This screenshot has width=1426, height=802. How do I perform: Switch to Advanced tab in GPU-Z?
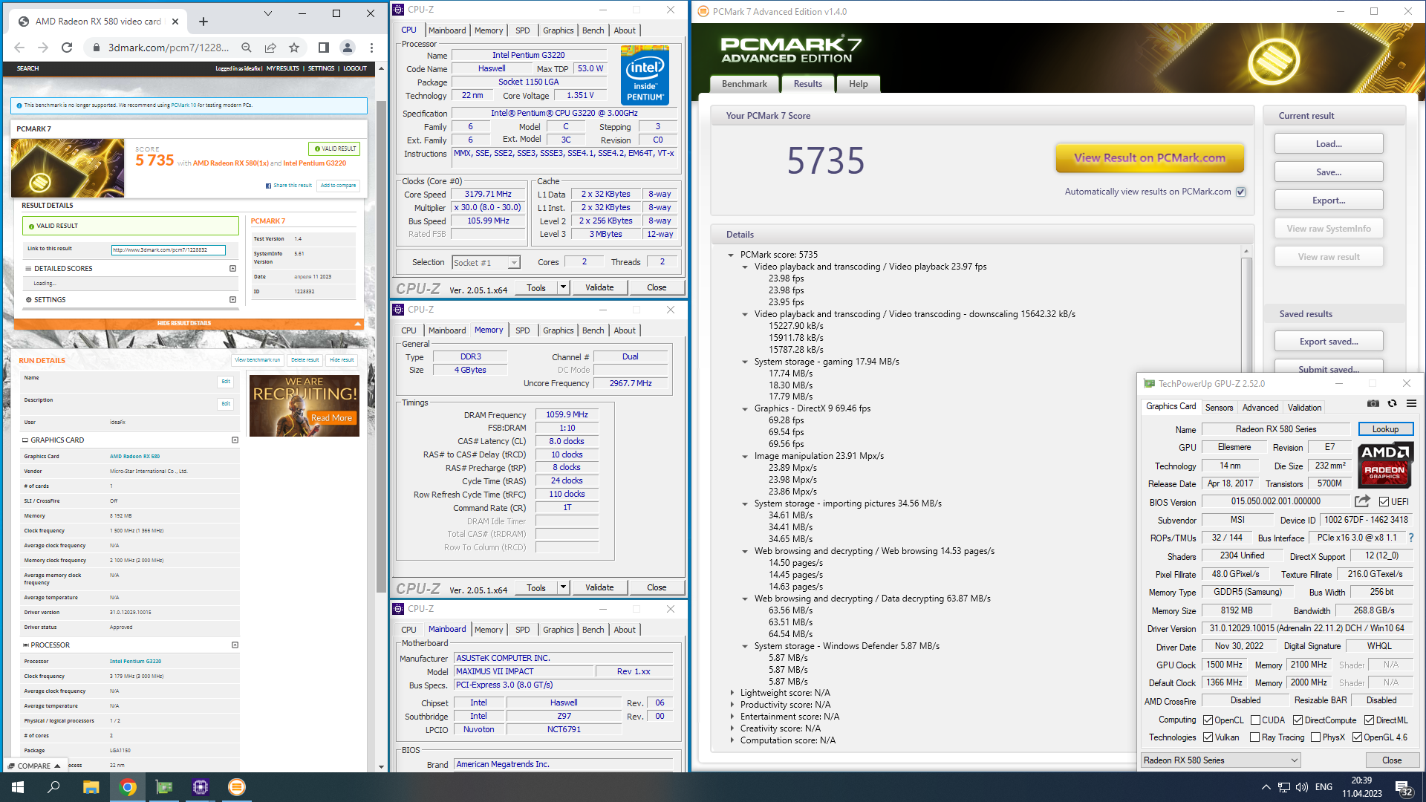[1260, 408]
